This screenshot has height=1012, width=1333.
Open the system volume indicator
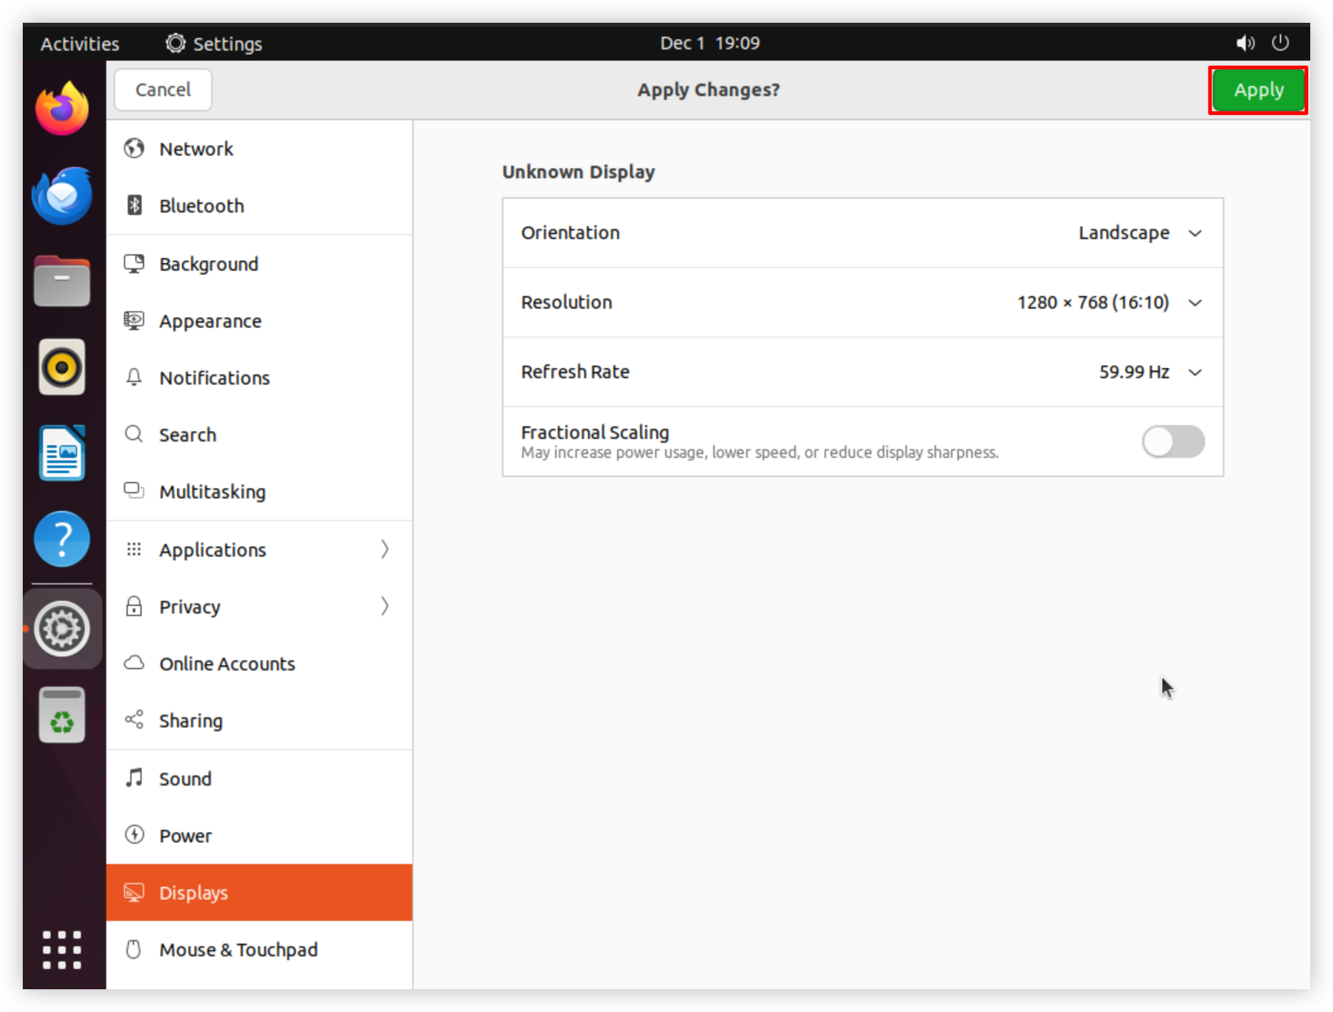[1244, 43]
